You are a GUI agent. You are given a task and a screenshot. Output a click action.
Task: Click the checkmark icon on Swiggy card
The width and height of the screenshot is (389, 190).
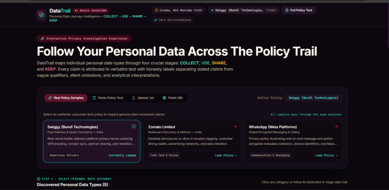(x=134, y=126)
